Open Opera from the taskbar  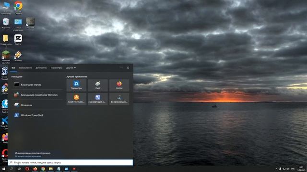[x=27, y=169]
